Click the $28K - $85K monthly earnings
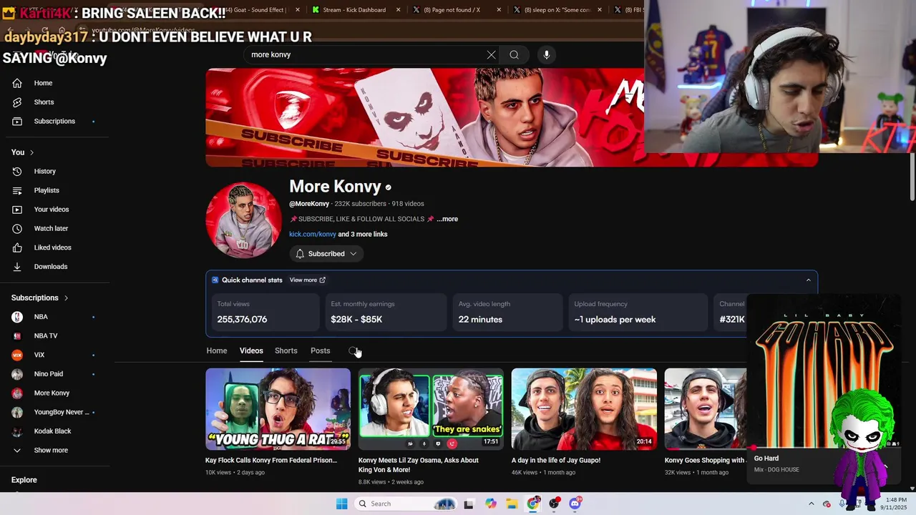Screen dimensions: 916x515 pos(386,312)
